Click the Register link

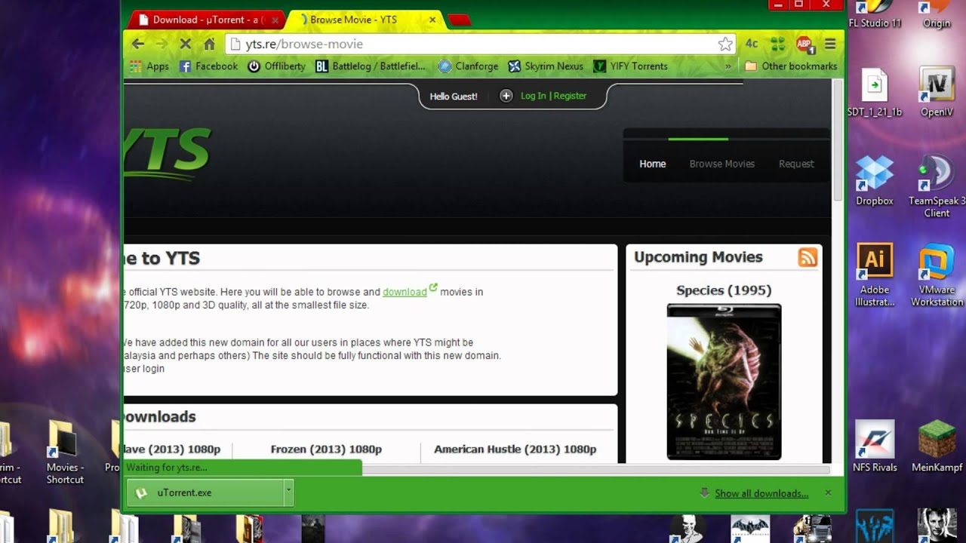(570, 96)
